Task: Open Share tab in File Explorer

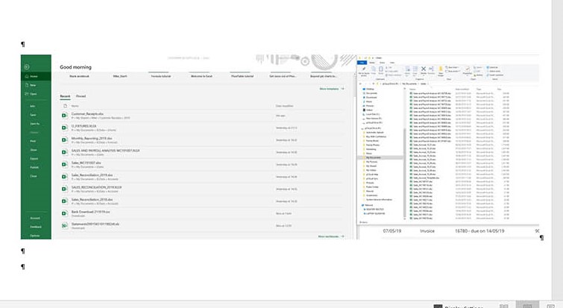Action: (382, 63)
